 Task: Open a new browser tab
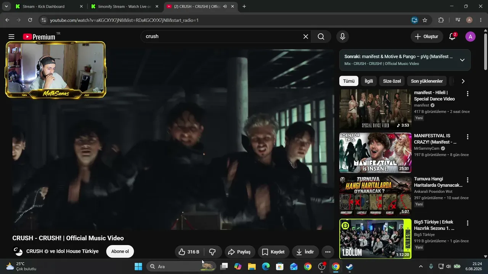244,6
